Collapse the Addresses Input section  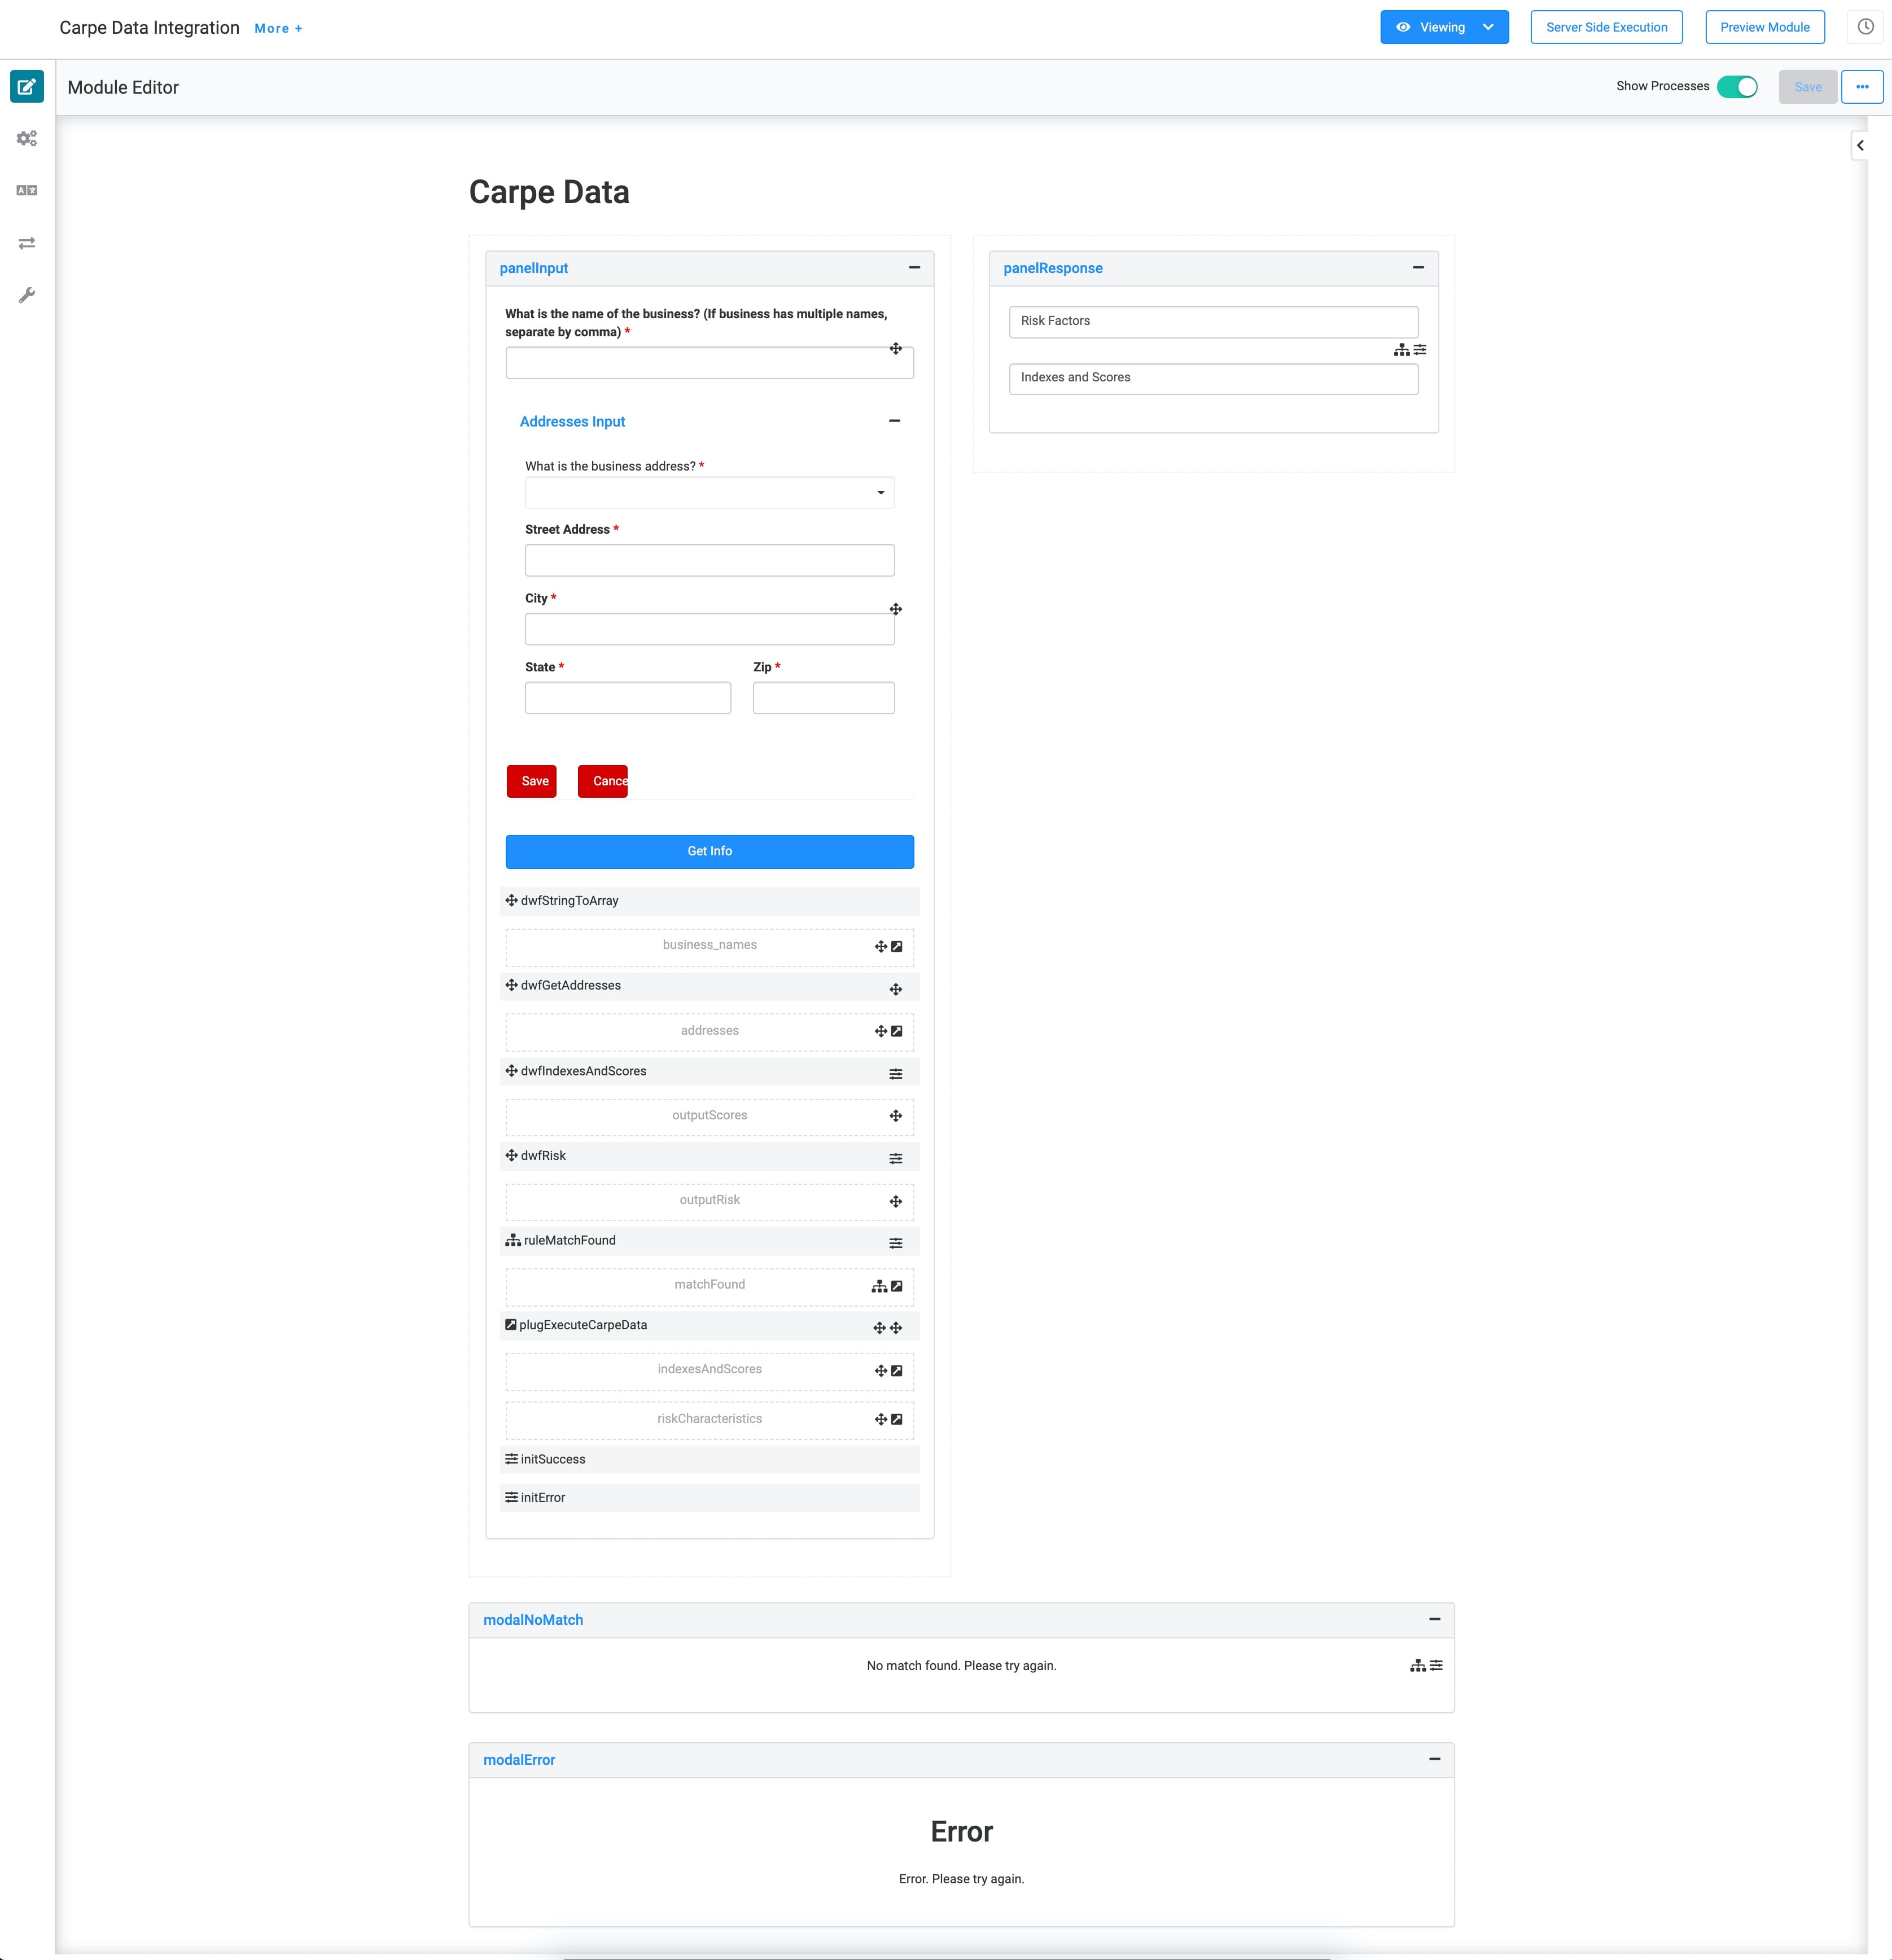point(894,421)
